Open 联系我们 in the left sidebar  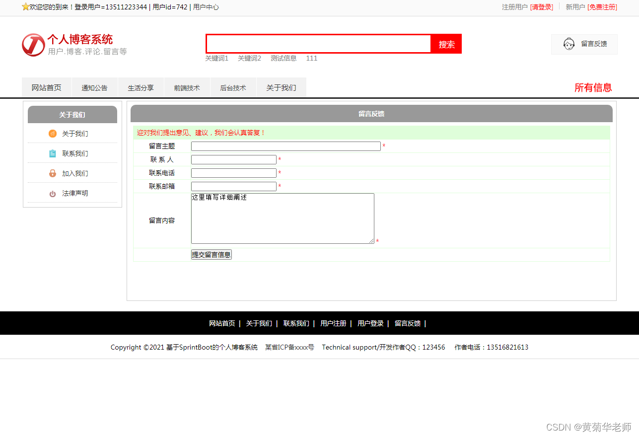click(75, 153)
